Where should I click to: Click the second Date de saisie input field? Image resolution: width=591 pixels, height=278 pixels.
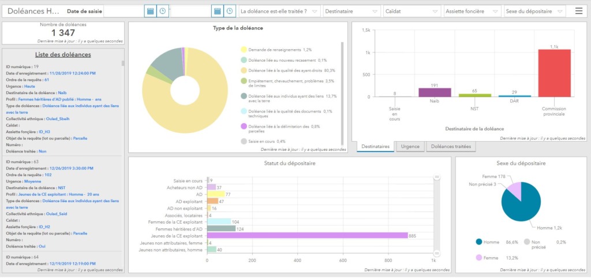coord(190,12)
